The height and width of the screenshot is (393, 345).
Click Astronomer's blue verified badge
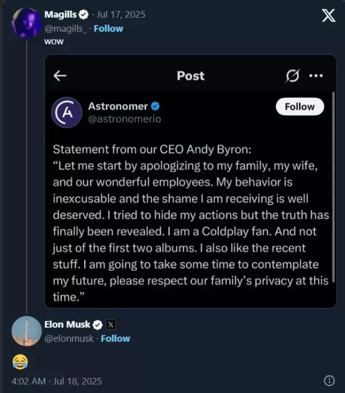pos(155,106)
